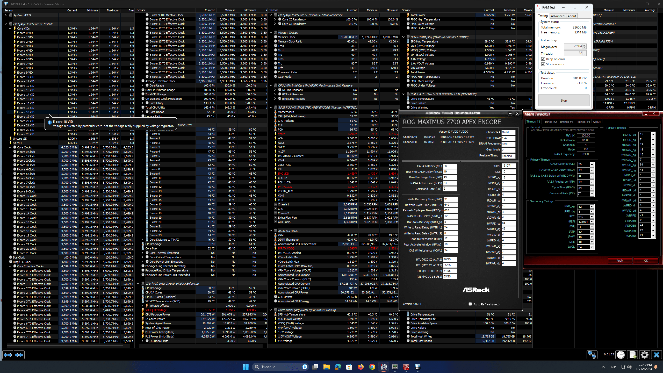Image resolution: width=663 pixels, height=373 pixels.
Task: Select the Memory Clock sensor row
Action: pos(334,37)
